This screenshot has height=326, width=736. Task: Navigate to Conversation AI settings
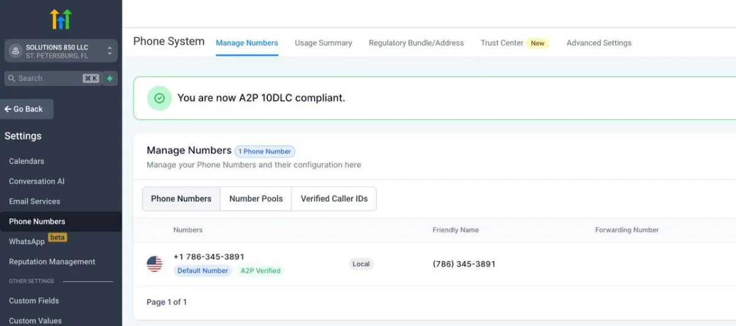point(36,181)
